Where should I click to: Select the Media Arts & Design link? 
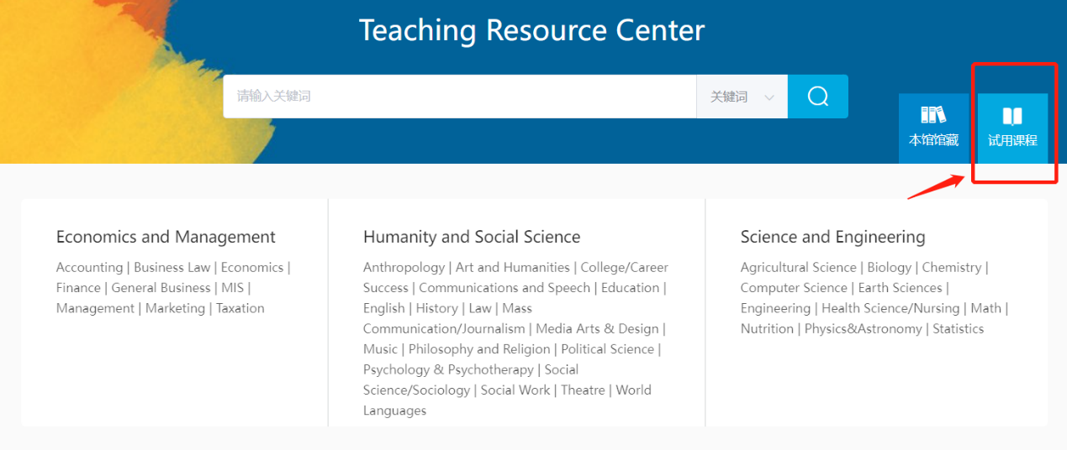pyautogui.click(x=597, y=328)
